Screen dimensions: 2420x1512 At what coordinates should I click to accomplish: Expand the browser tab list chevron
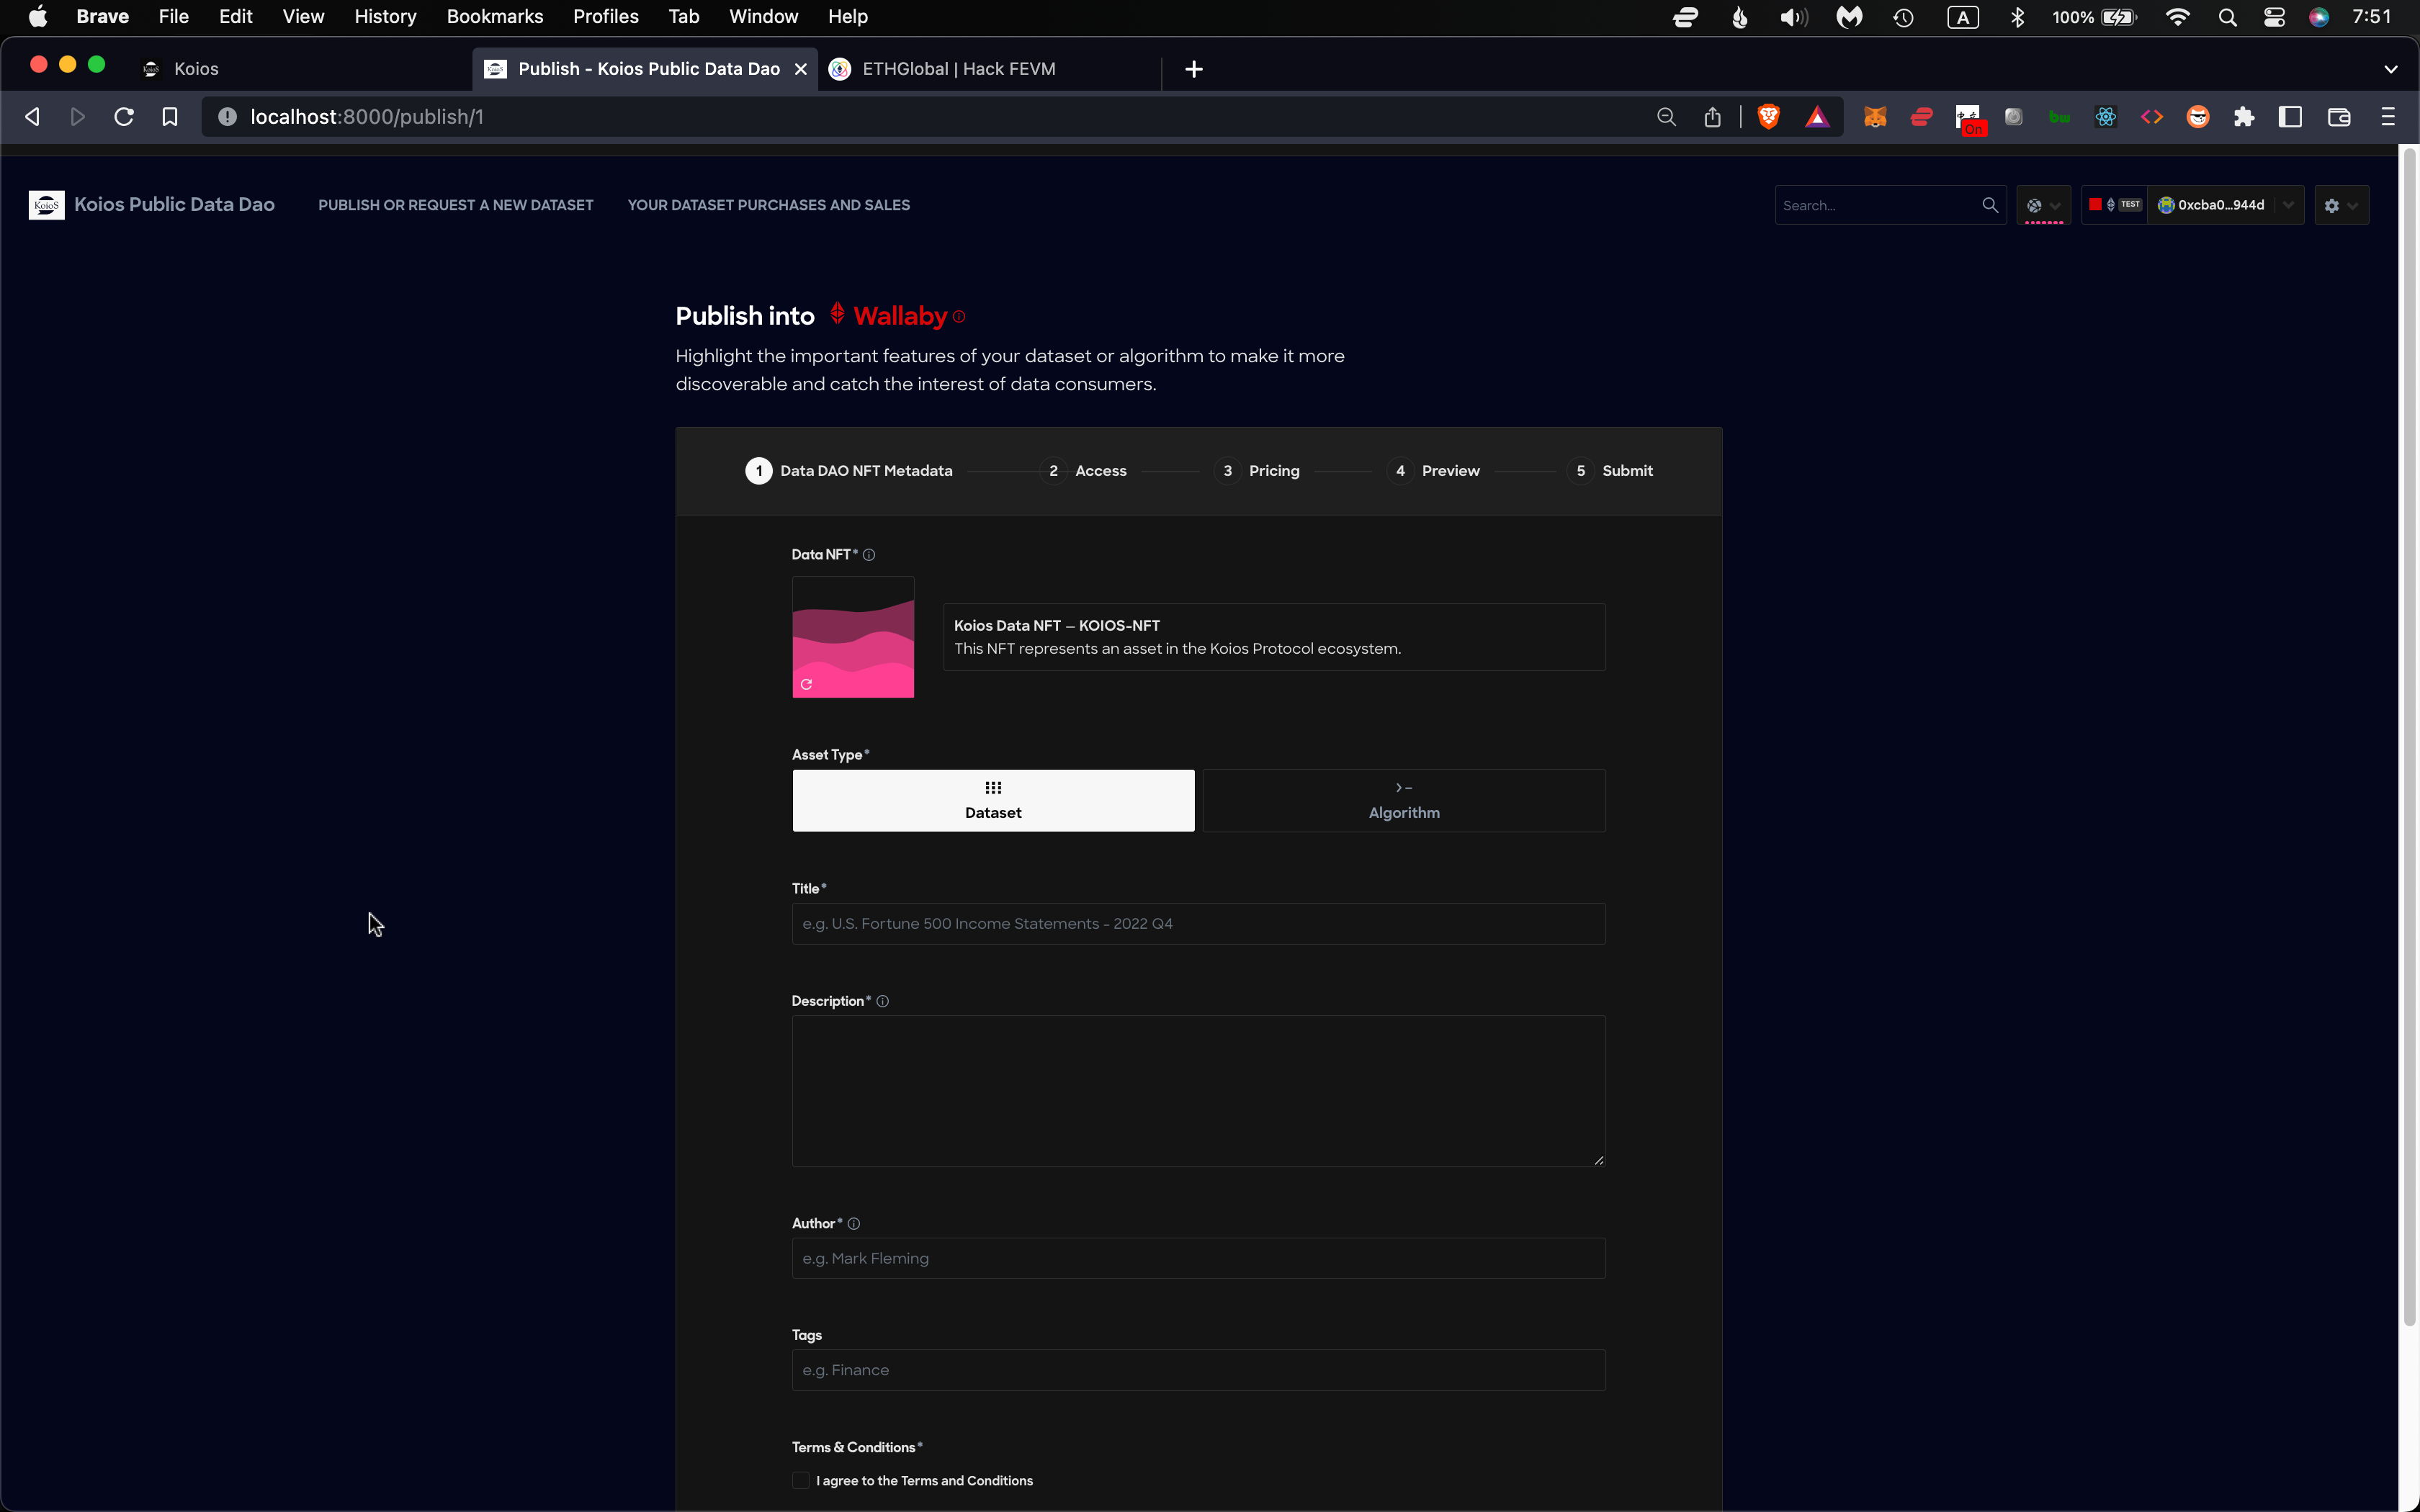(2391, 69)
